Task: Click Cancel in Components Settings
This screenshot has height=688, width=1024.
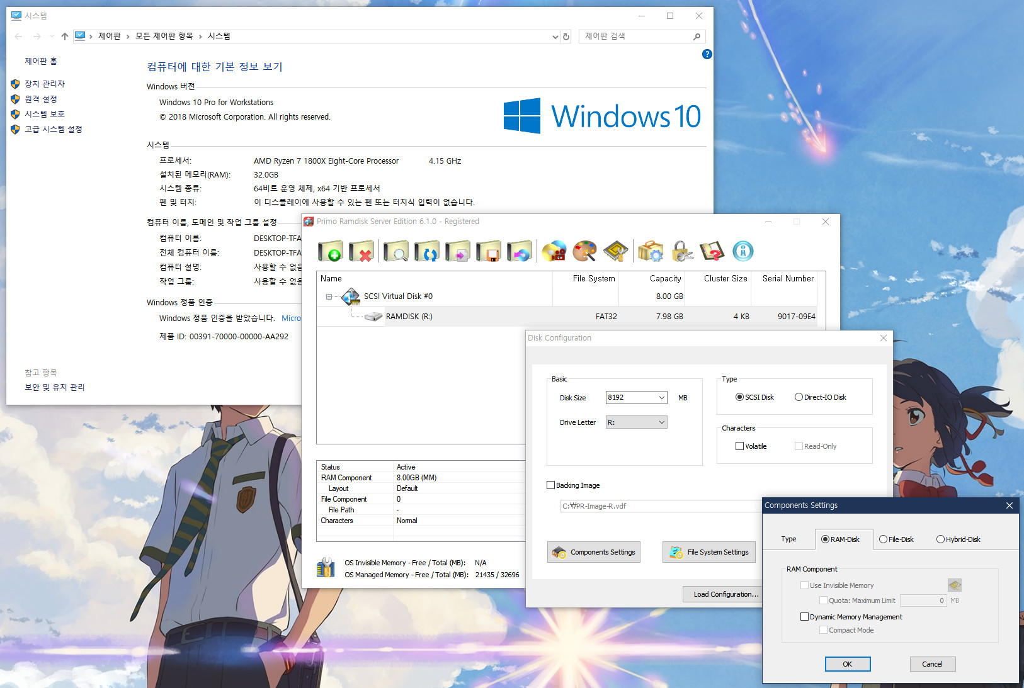Action: tap(932, 664)
